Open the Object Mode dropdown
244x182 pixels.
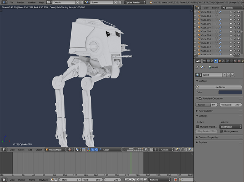coord(55,150)
